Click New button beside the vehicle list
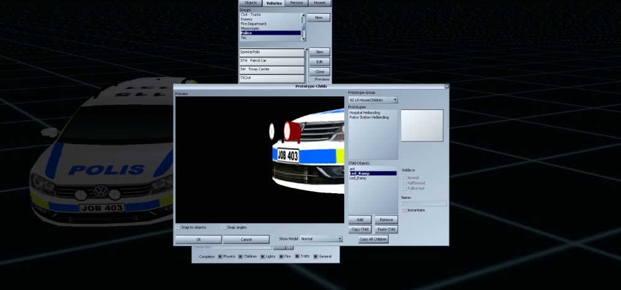The width and height of the screenshot is (621, 290). (x=319, y=52)
